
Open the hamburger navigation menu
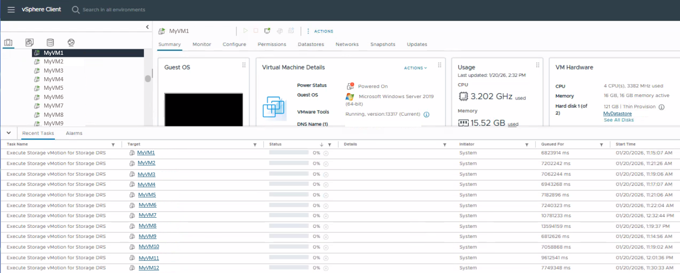coord(11,10)
